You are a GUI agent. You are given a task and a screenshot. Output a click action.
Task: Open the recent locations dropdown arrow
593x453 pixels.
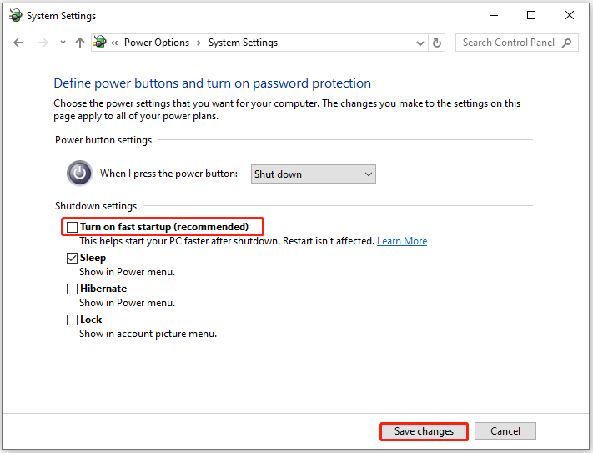(x=61, y=43)
